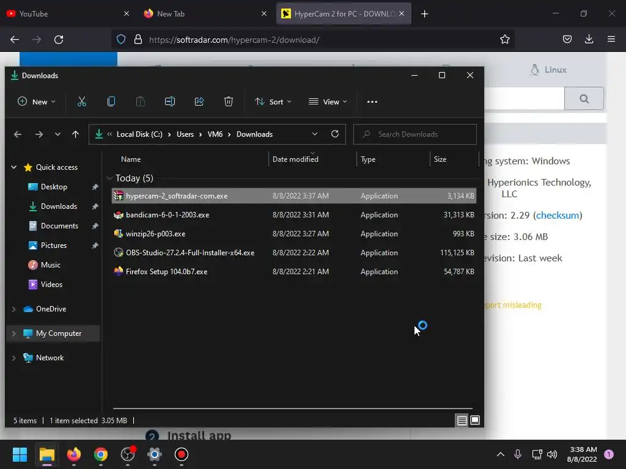Viewport: 626px width, 469px height.
Task: Open the checksum link on webpage
Action: click(558, 216)
